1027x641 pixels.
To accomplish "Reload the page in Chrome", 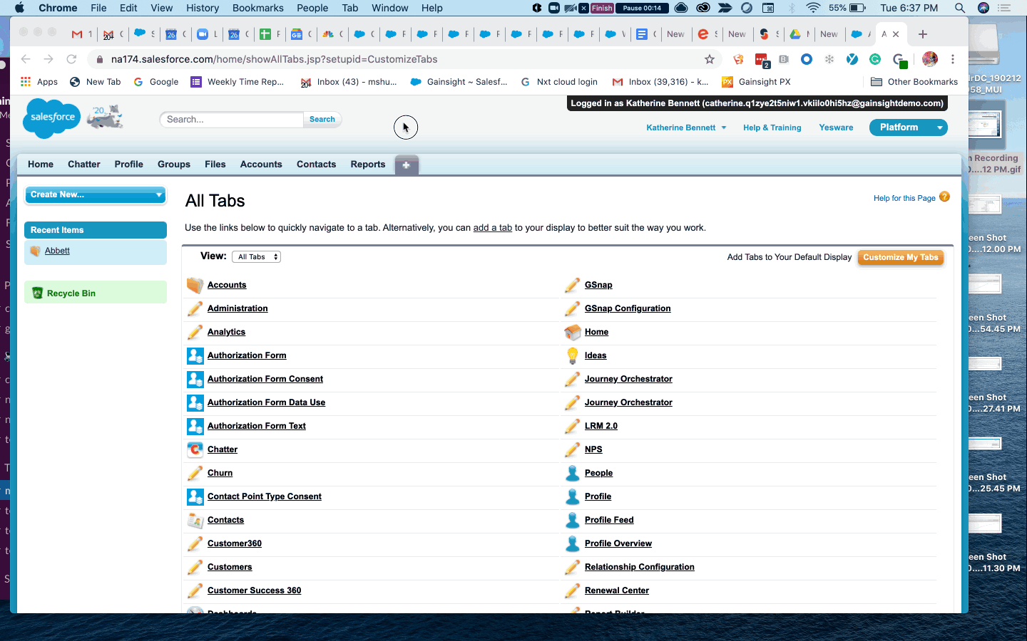I will point(71,59).
